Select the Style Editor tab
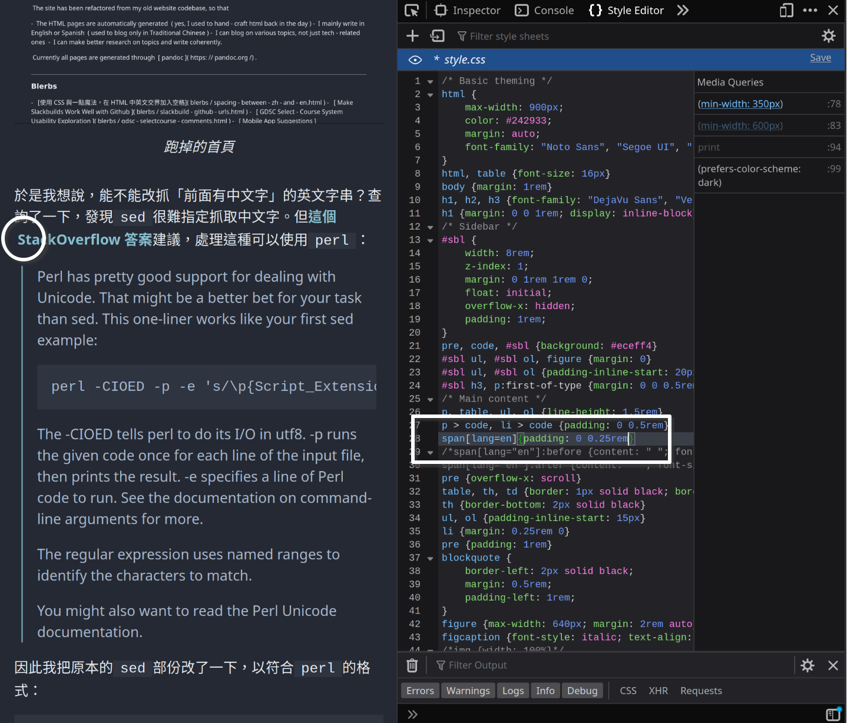This screenshot has height=723, width=847. (626, 11)
